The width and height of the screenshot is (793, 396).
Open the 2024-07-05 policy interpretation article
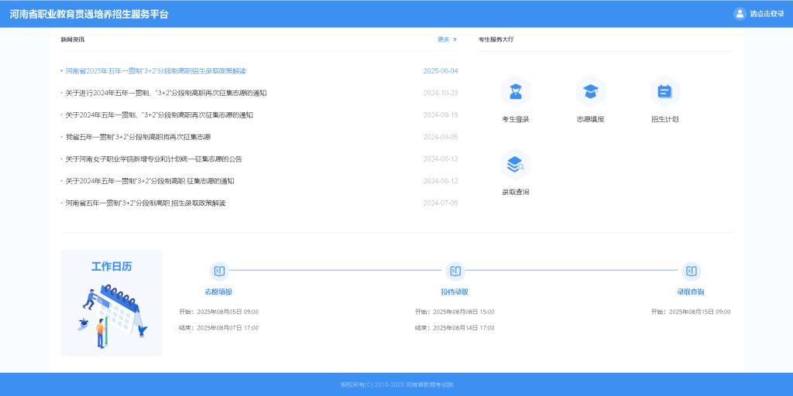pyautogui.click(x=146, y=203)
